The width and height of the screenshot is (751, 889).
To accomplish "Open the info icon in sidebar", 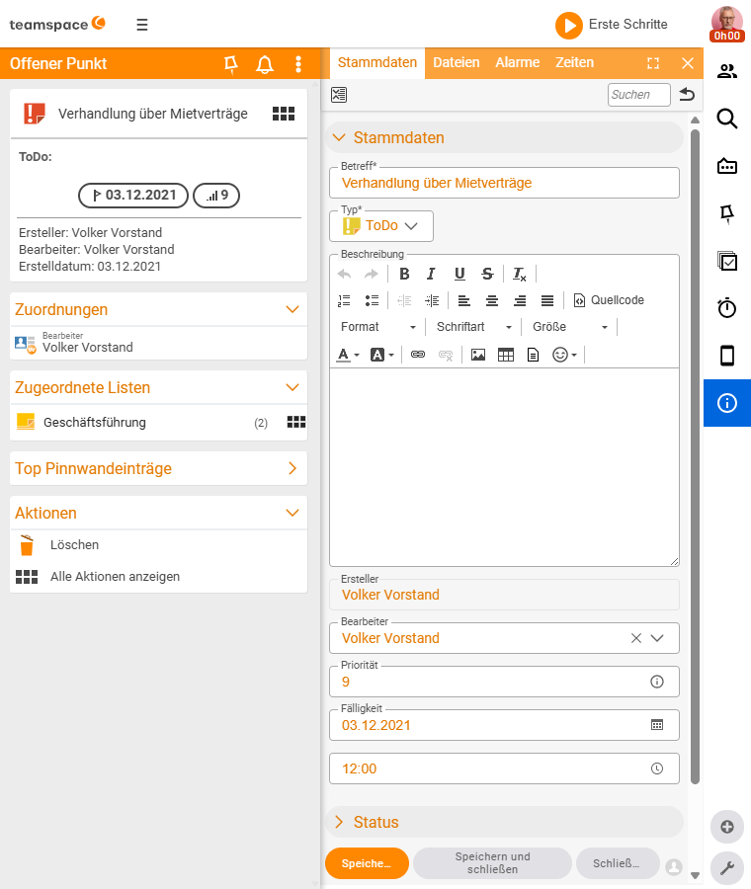I will pyautogui.click(x=727, y=403).
